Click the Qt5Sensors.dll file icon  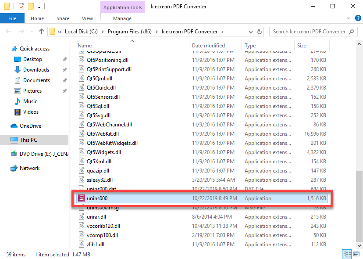tap(82, 97)
